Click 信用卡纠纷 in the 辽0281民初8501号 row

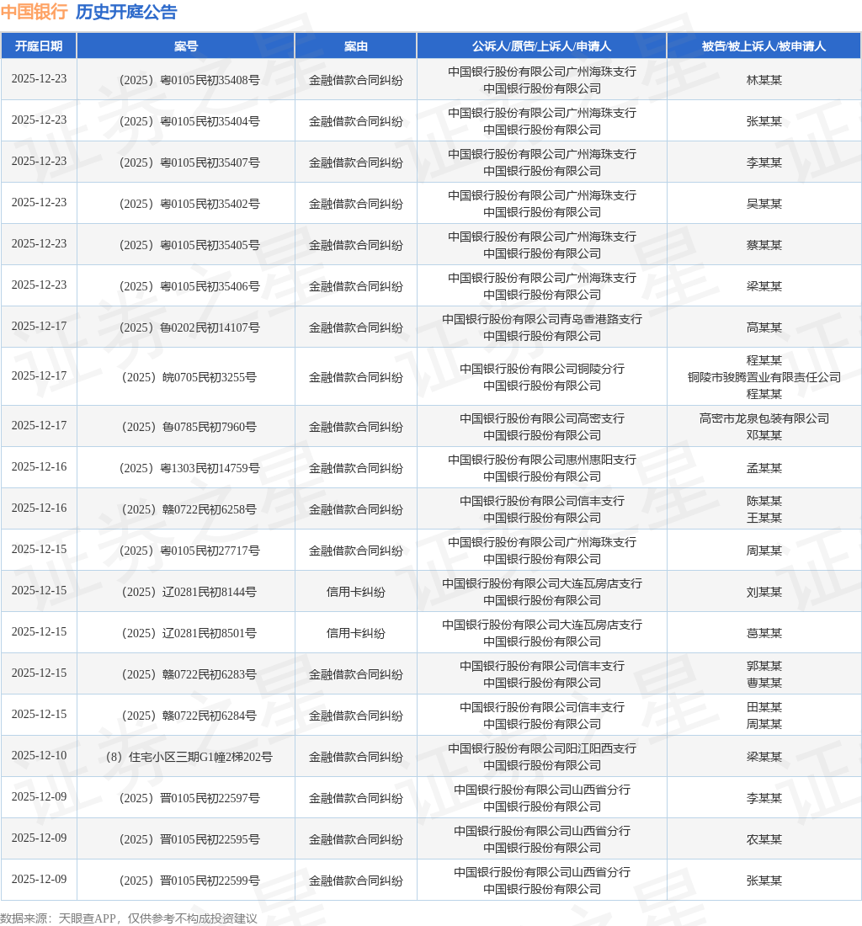pos(356,634)
